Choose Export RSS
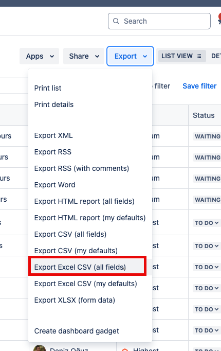 pos(90,152)
